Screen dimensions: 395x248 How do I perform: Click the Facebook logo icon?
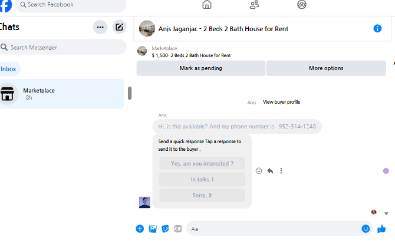tap(5, 5)
